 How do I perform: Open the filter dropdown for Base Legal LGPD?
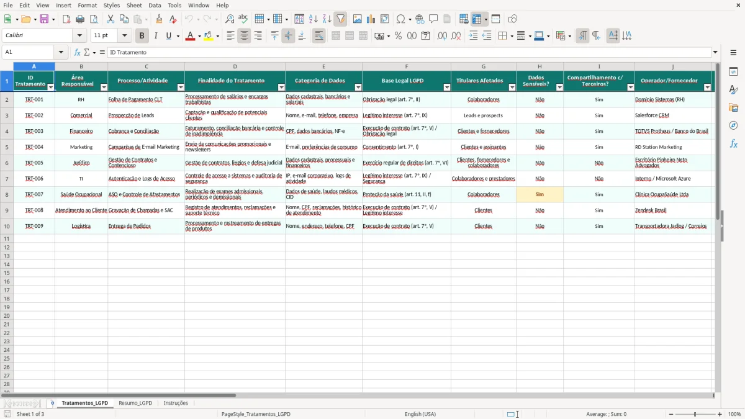pyautogui.click(x=446, y=88)
